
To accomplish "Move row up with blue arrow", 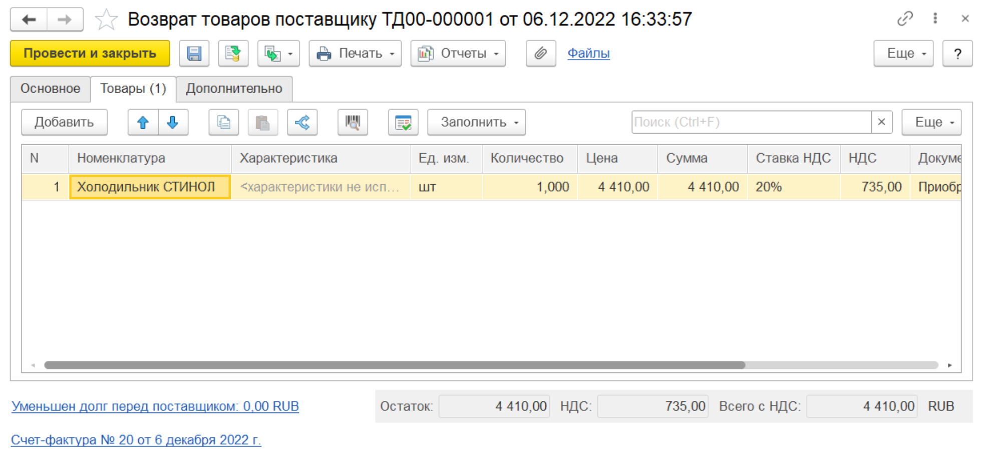I will click(143, 123).
